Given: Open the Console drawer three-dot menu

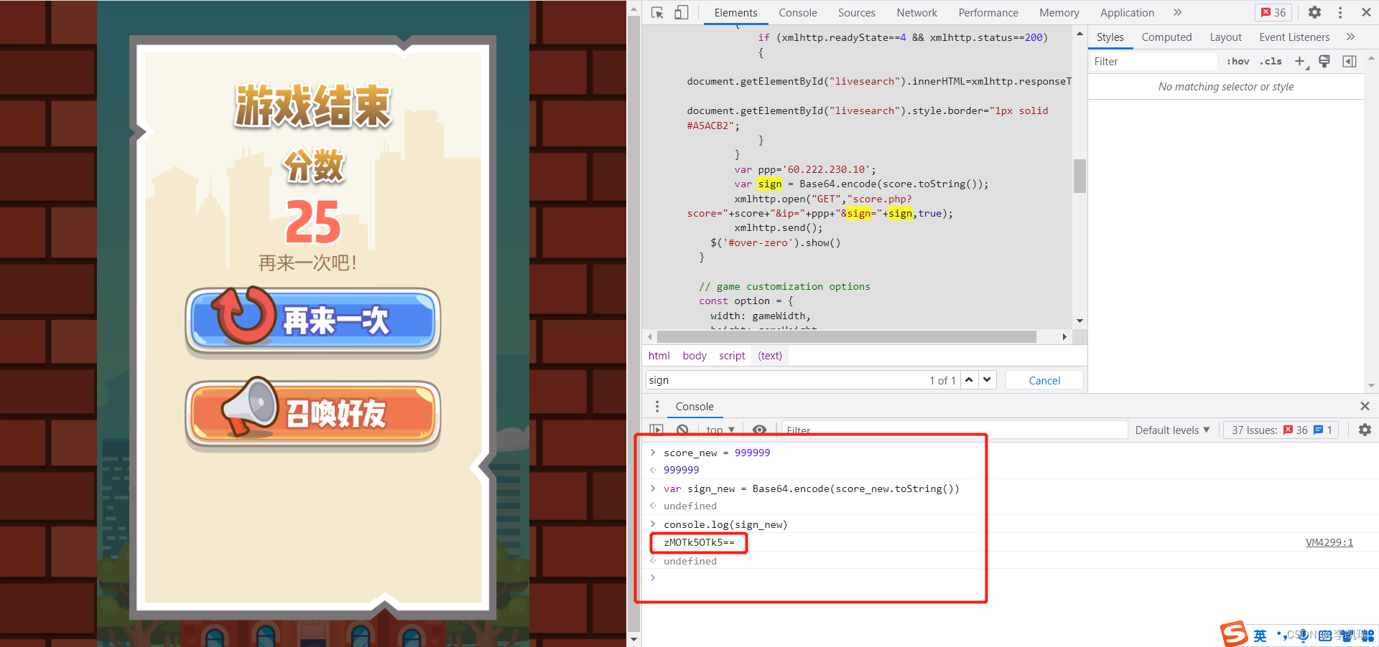Looking at the screenshot, I should click(x=656, y=406).
